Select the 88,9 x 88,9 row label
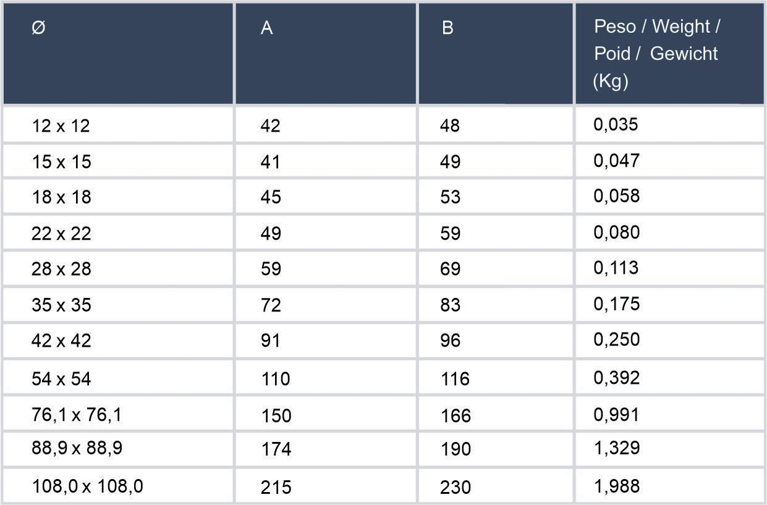 [76, 448]
